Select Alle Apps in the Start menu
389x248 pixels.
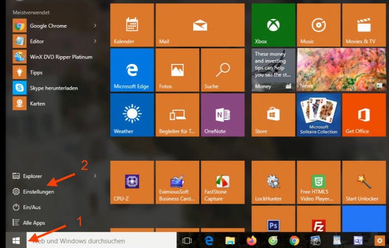33,222
